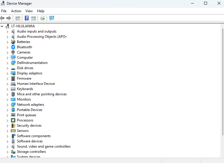
Task: Click the vertical scrollbar thumb
Action: pos(223,82)
